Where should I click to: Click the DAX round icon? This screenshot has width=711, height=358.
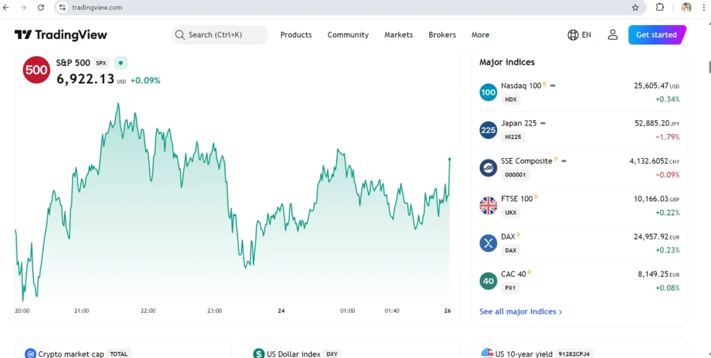coord(488,244)
